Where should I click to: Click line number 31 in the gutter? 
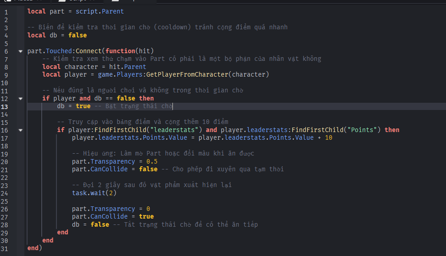(x=5, y=248)
